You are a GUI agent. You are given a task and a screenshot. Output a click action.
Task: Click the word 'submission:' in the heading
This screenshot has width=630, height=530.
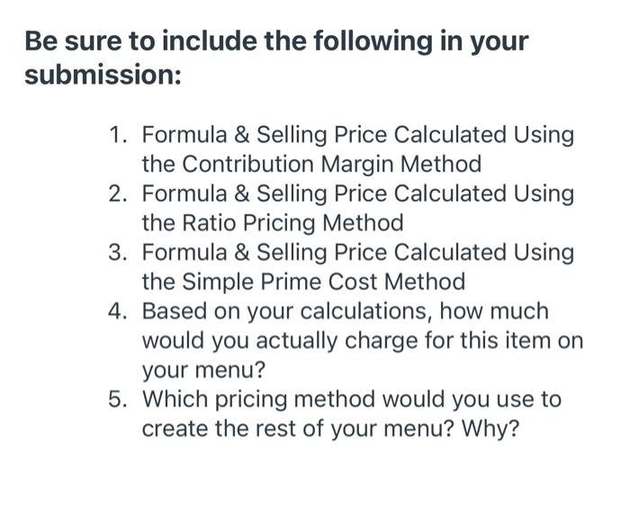(x=103, y=75)
